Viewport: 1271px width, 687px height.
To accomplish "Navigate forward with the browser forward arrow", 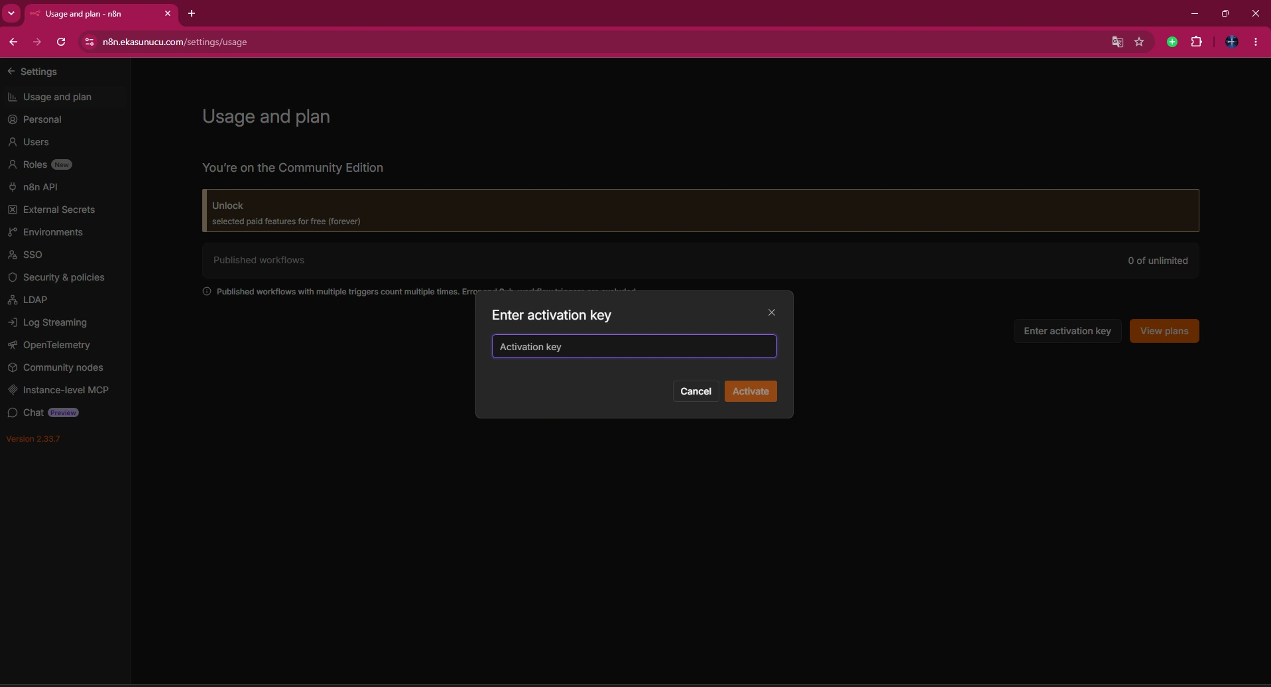I will pyautogui.click(x=37, y=42).
